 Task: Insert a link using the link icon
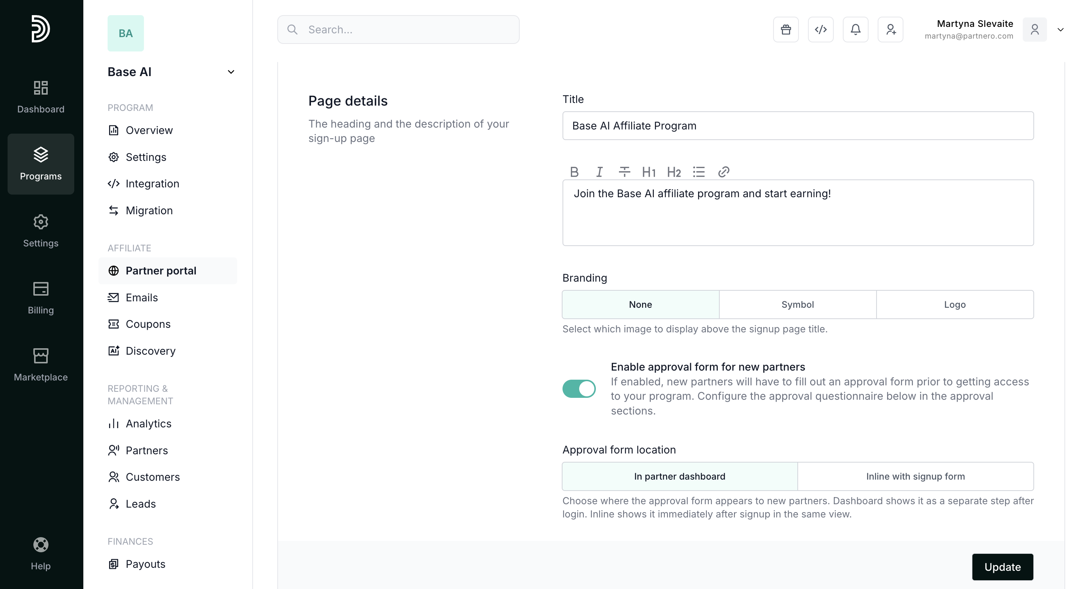724,172
